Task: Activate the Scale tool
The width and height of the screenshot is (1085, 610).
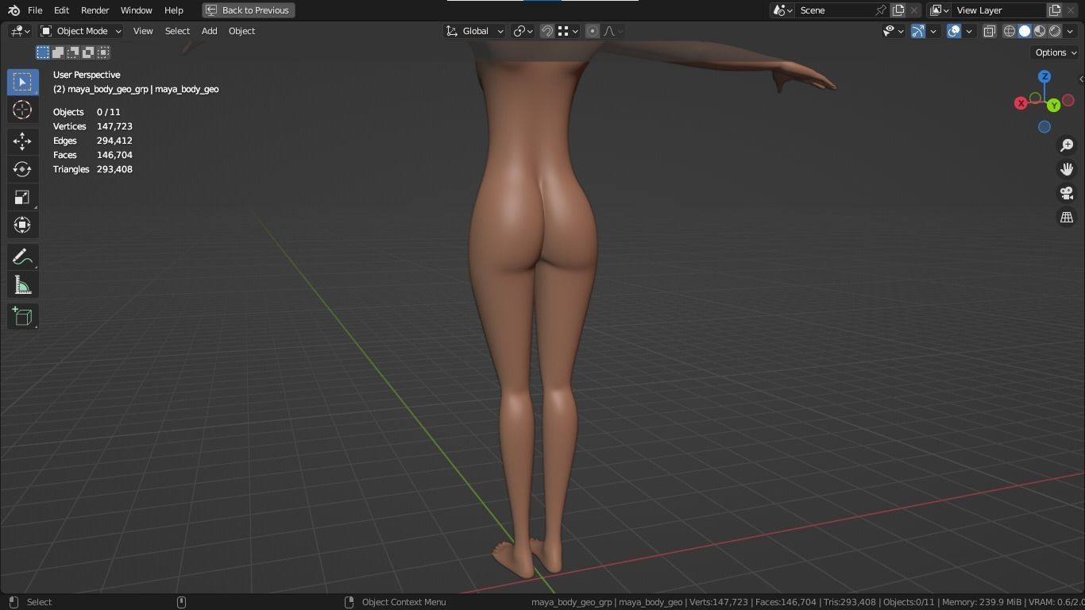Action: tap(22, 197)
